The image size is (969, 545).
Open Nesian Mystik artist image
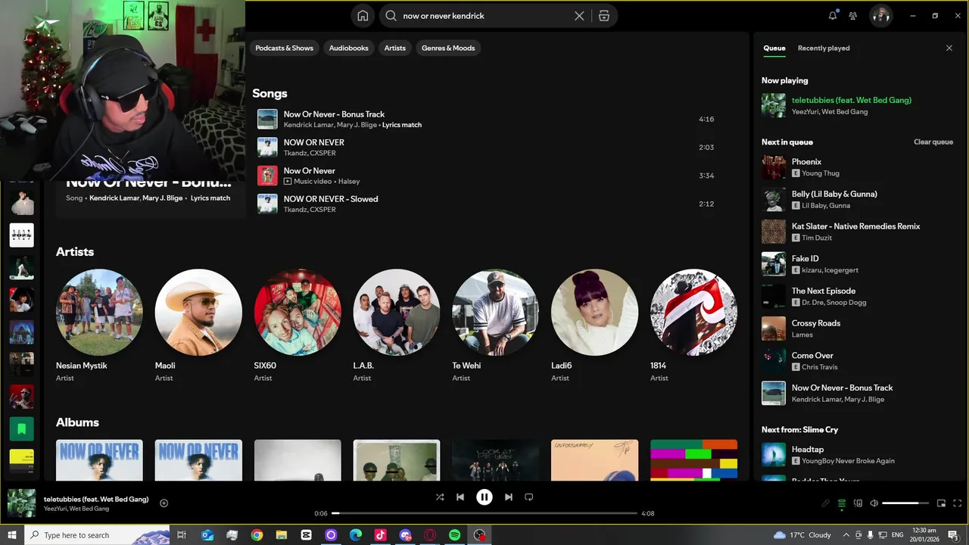point(99,313)
